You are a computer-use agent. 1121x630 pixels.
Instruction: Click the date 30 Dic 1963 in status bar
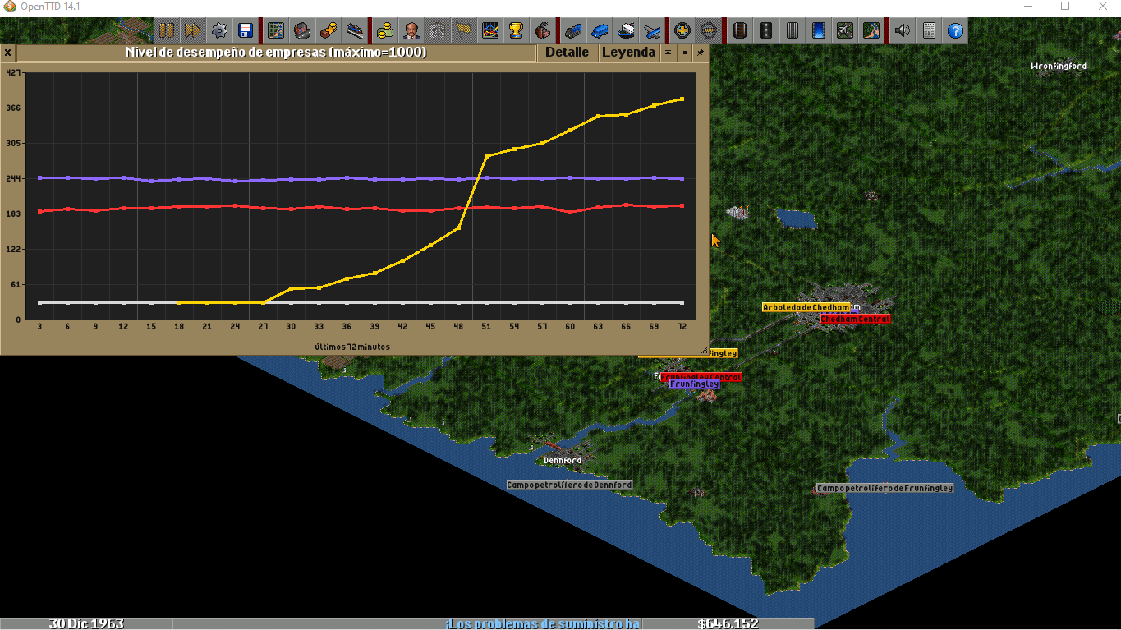coord(86,623)
